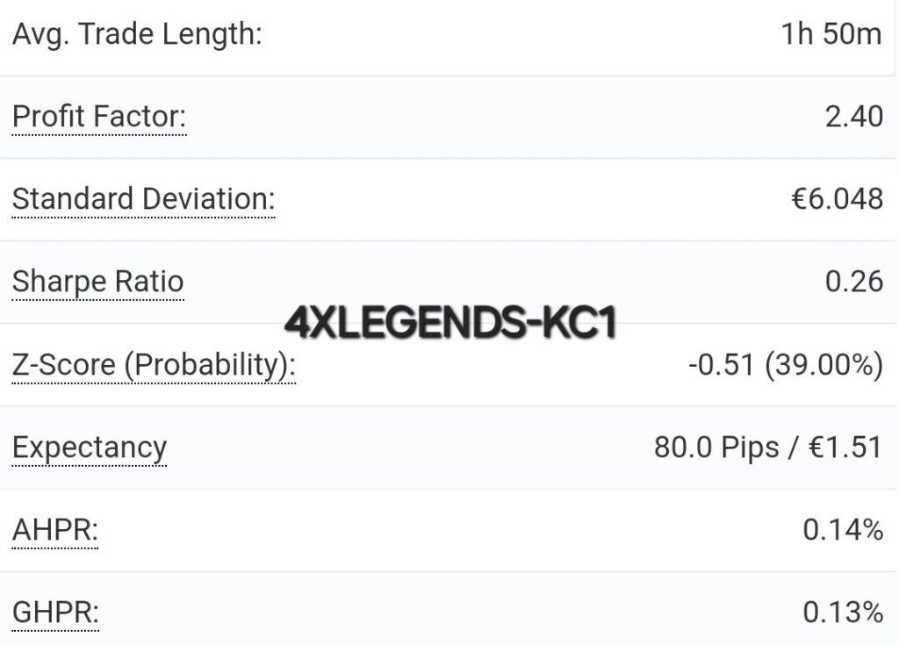This screenshot has width=899, height=645.
Task: Select the 2.40 profit factor value
Action: click(x=853, y=117)
